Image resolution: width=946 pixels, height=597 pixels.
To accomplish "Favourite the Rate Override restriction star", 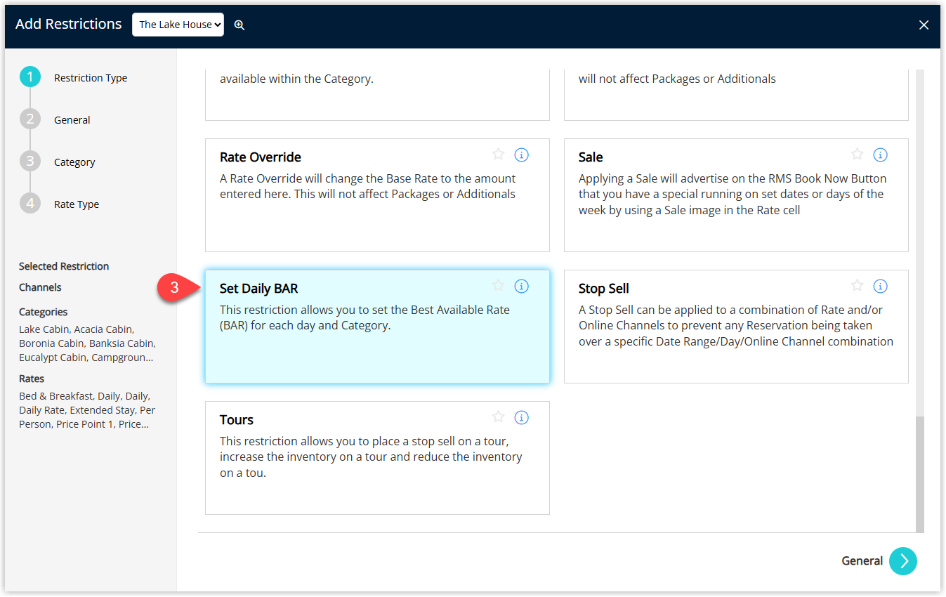I will (498, 155).
